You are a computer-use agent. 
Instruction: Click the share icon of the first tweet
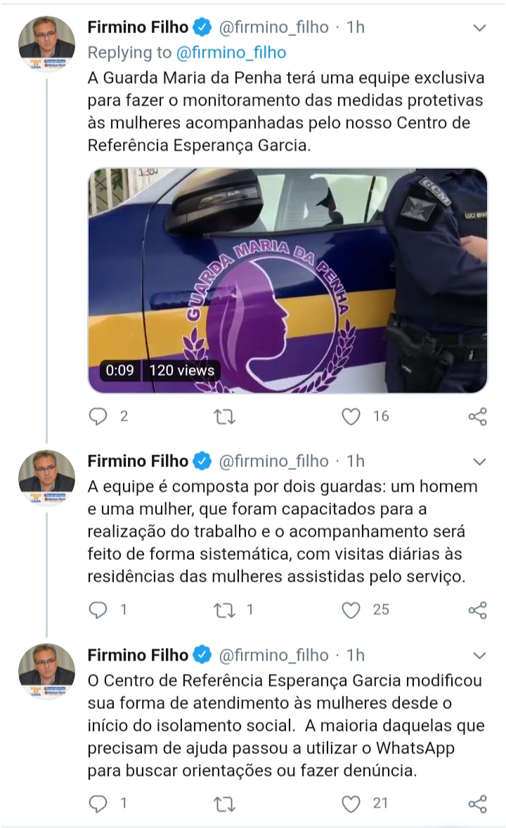point(478,416)
